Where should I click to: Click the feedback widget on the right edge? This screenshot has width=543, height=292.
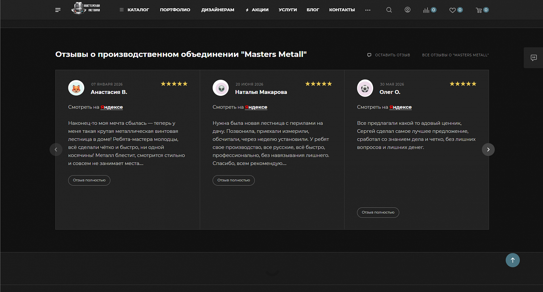(x=534, y=58)
